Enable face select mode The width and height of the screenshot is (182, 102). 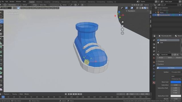pyautogui.click(x=18, y=8)
